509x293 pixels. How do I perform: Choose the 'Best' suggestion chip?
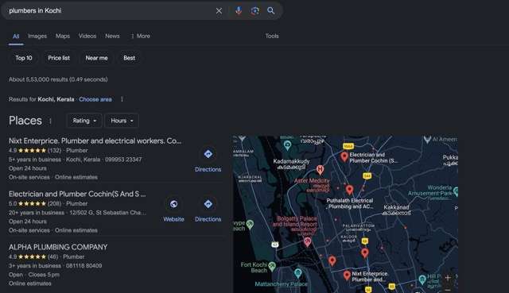(129, 58)
